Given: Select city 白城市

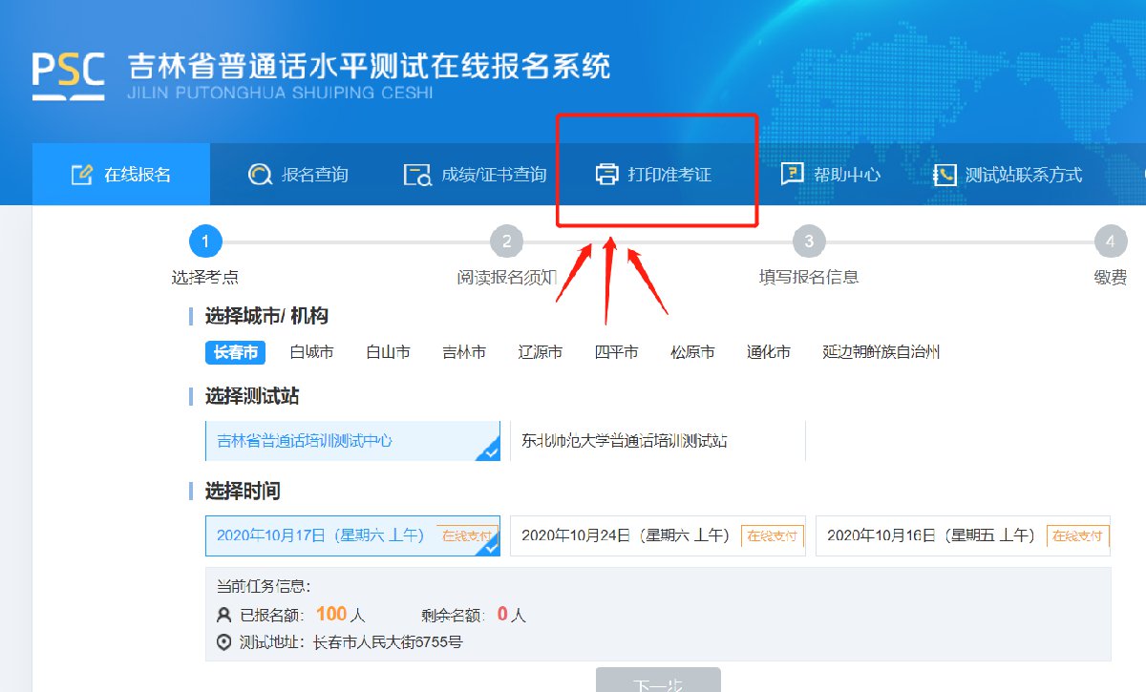Looking at the screenshot, I should [x=311, y=352].
